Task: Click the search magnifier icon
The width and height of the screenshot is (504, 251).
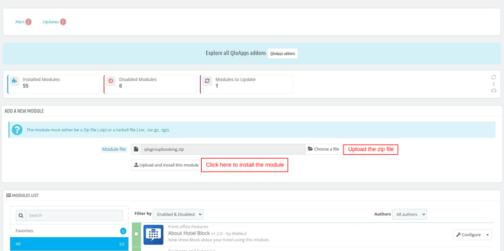Action: point(21,215)
